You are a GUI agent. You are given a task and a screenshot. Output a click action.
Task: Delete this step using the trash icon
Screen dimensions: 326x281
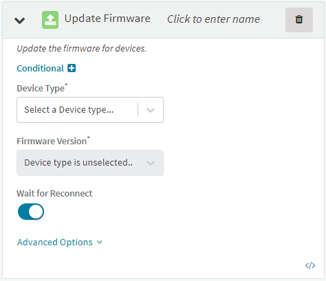(x=299, y=20)
